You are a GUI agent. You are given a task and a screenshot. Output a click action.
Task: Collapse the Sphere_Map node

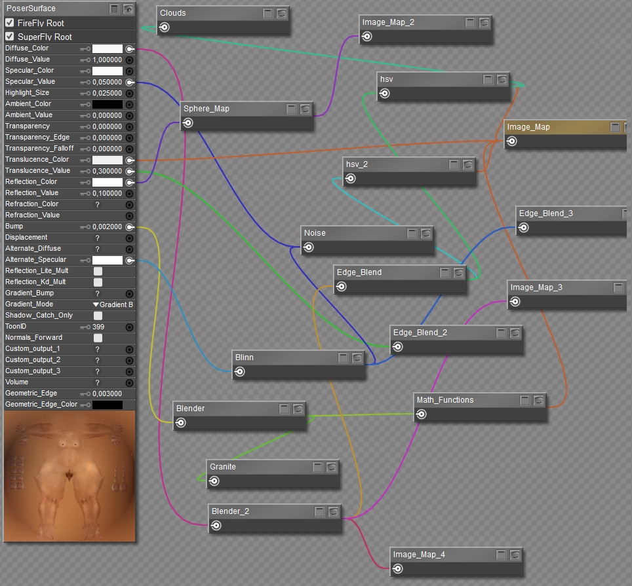click(x=291, y=109)
